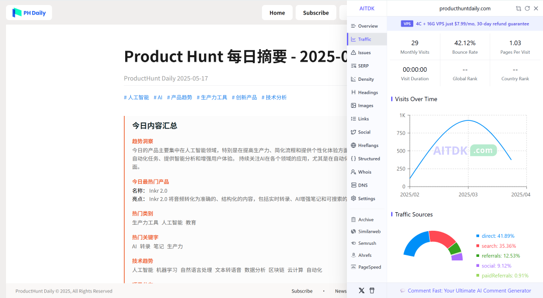Click the Inkr 2.0 product name
The height and width of the screenshot is (298, 543).
point(158,191)
